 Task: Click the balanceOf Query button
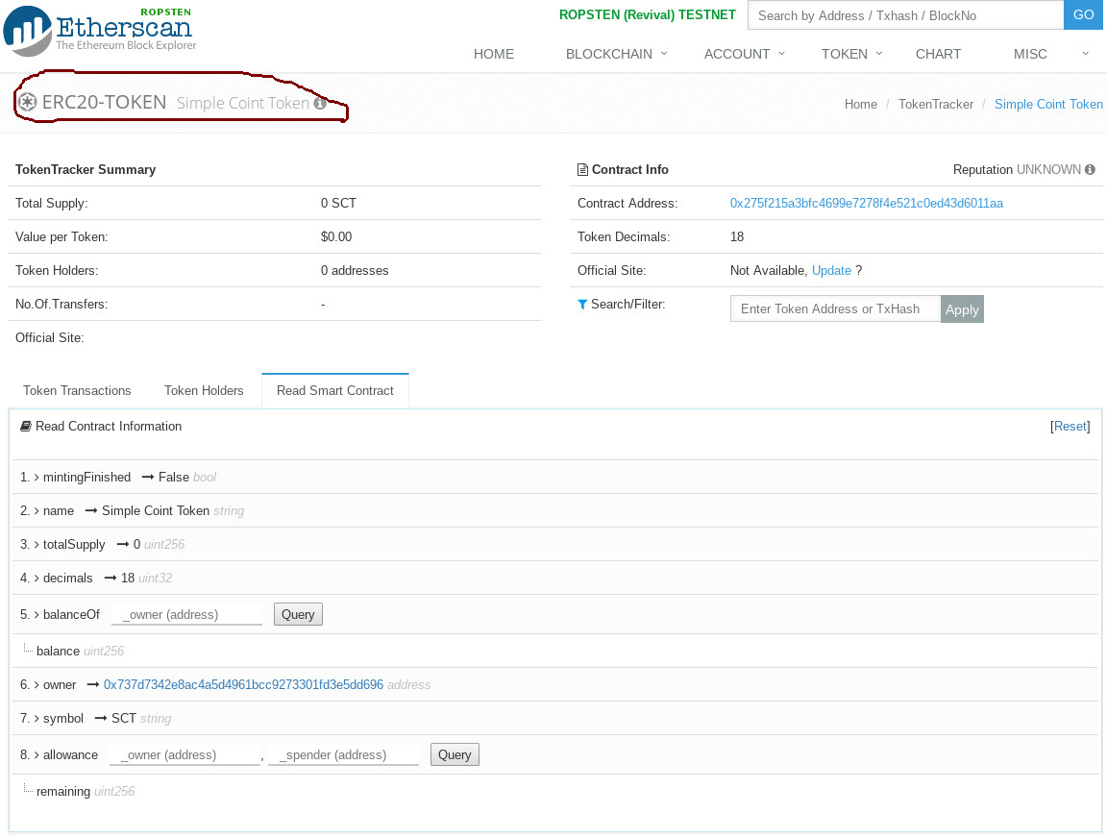click(298, 614)
